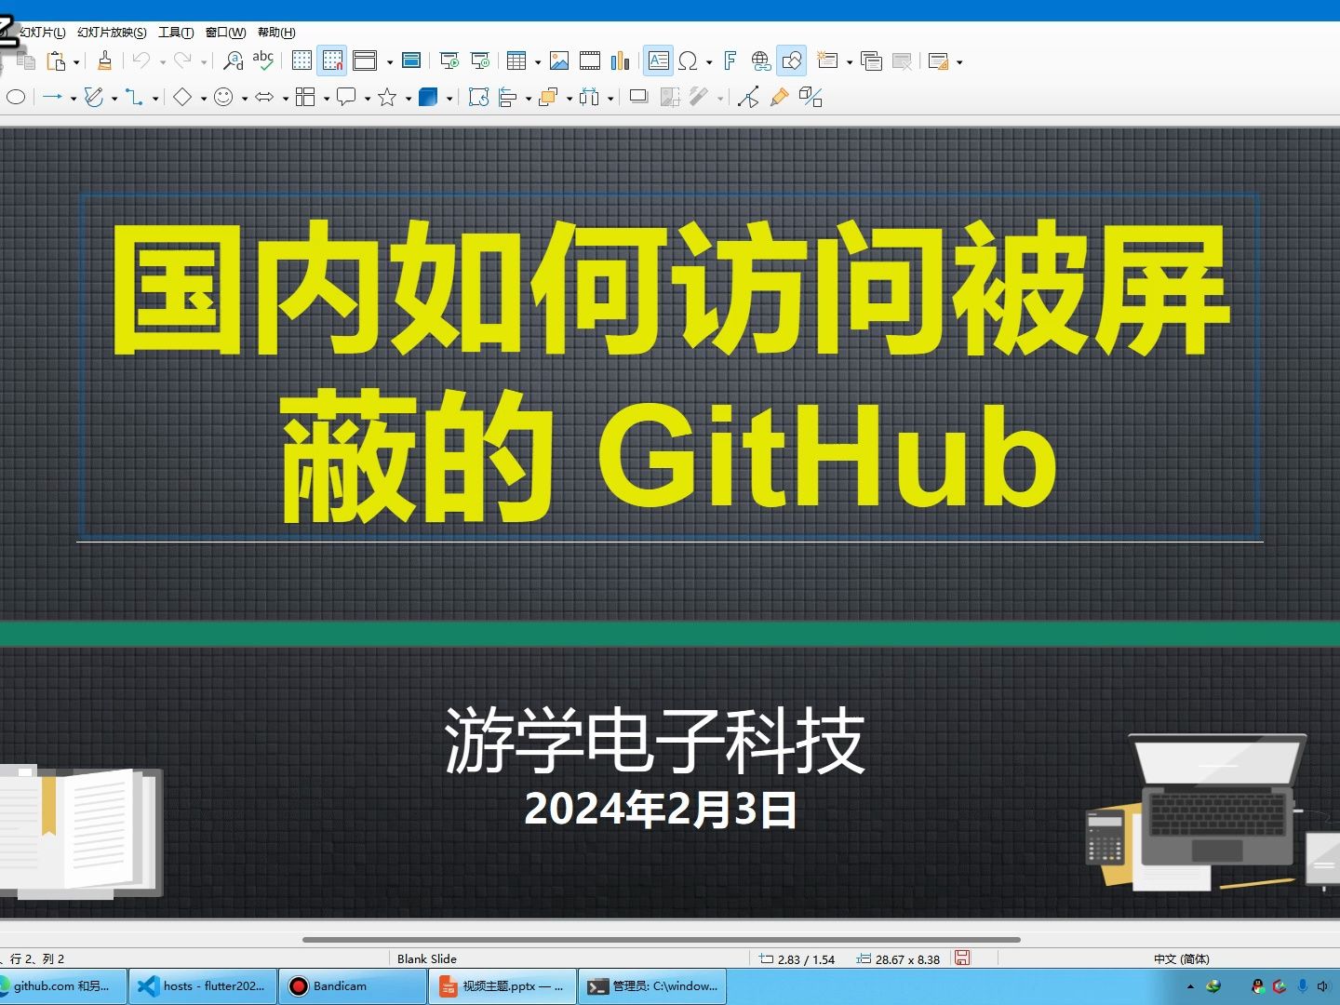
Task: Expand the Lines and Arrows dropdown
Action: 74,98
